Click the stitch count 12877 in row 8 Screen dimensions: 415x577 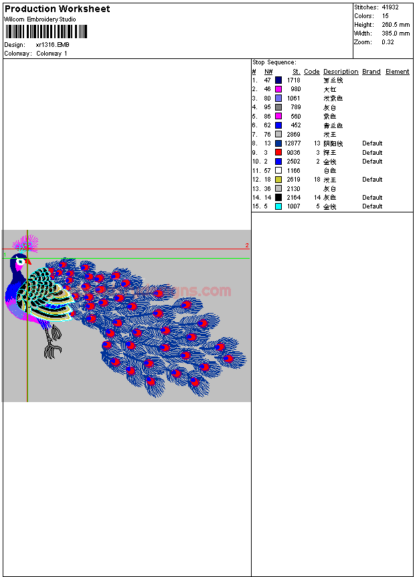(x=292, y=143)
